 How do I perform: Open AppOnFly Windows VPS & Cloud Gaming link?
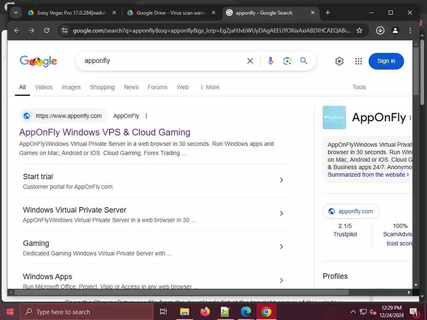[x=105, y=132]
